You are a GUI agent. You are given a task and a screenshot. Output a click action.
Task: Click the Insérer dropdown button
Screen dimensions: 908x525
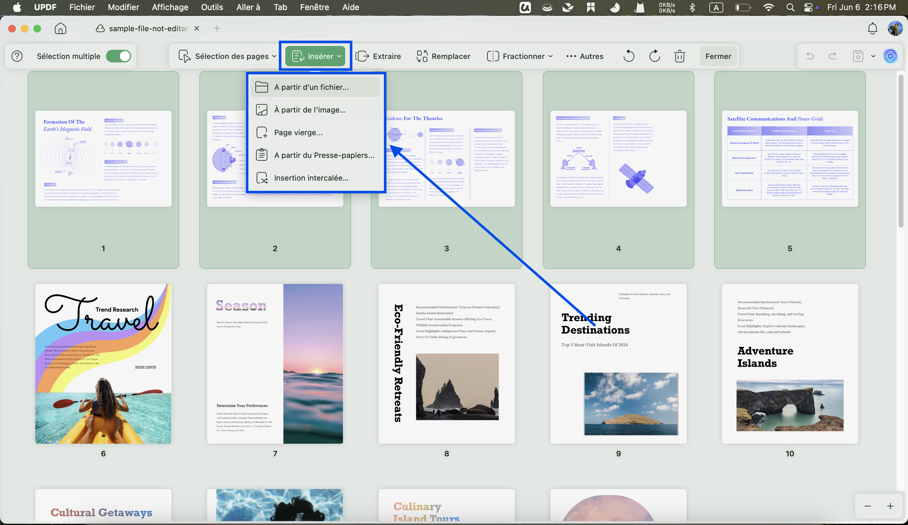point(315,56)
